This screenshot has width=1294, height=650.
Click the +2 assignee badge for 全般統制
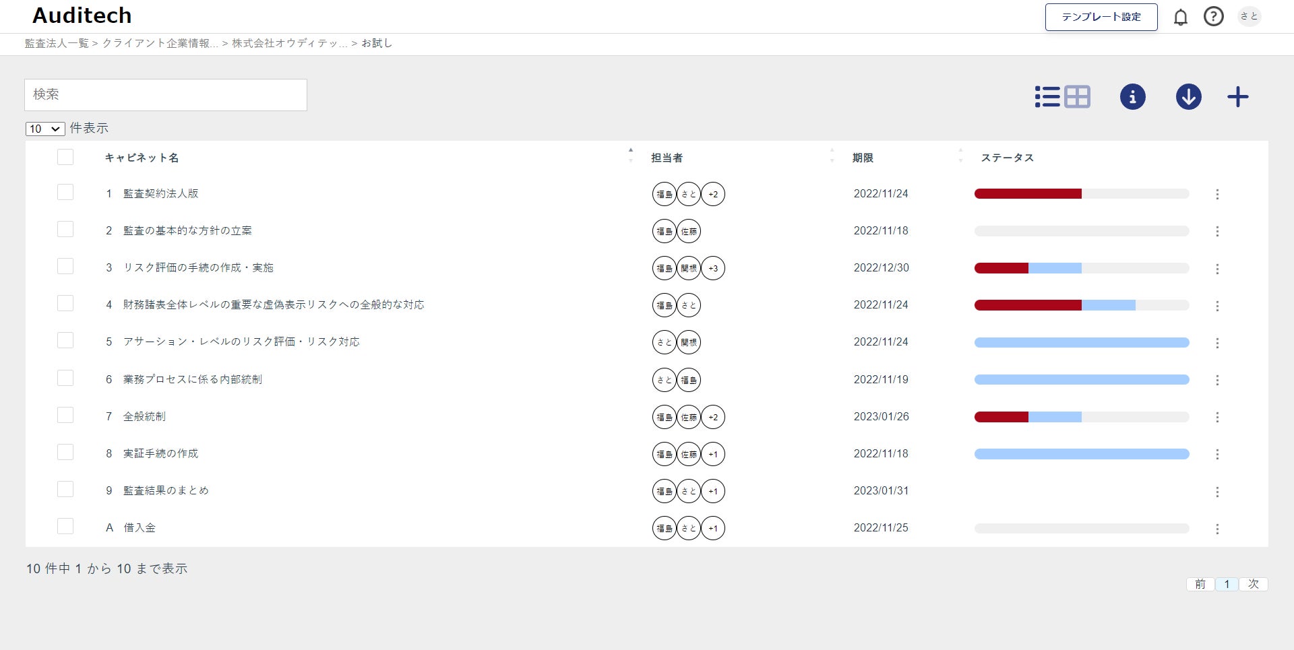click(x=713, y=417)
